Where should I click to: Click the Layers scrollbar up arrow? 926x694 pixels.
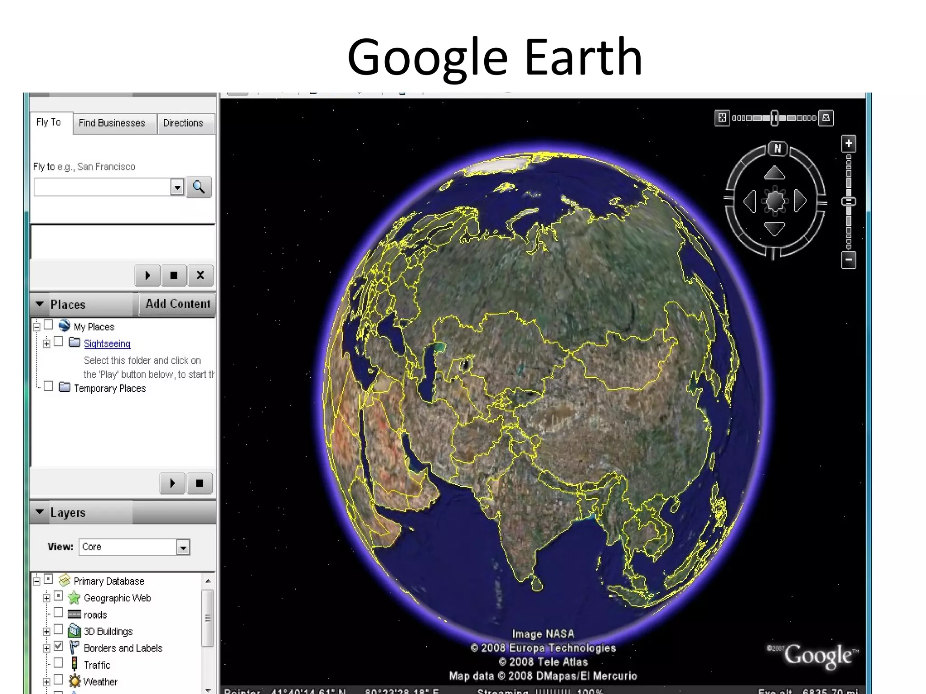208,581
